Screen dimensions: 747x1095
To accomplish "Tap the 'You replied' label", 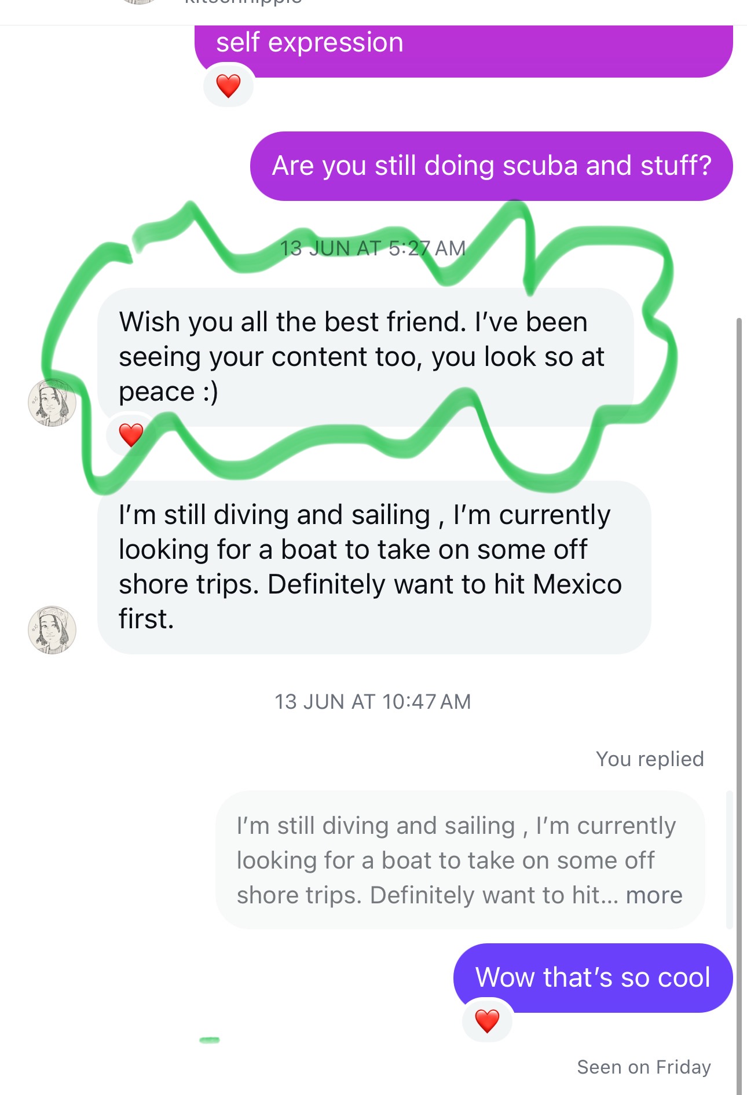I will coord(650,759).
